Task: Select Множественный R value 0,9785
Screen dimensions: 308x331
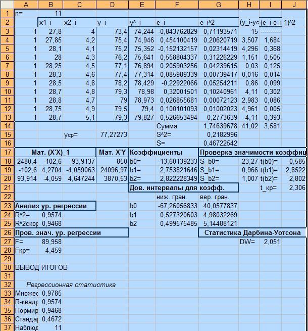Action: click(50, 293)
